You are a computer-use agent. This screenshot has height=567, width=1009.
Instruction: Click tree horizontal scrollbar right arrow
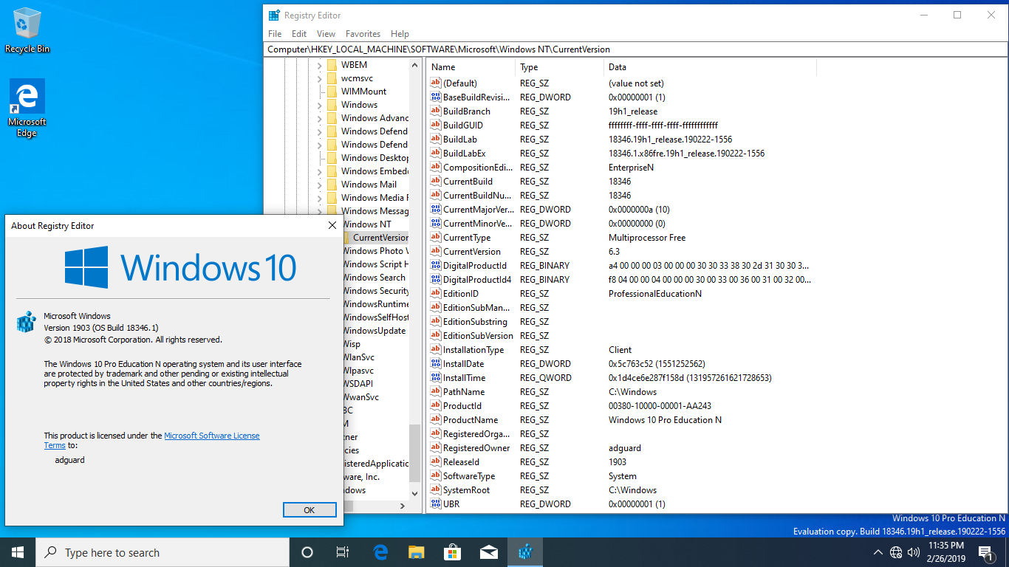coord(403,506)
